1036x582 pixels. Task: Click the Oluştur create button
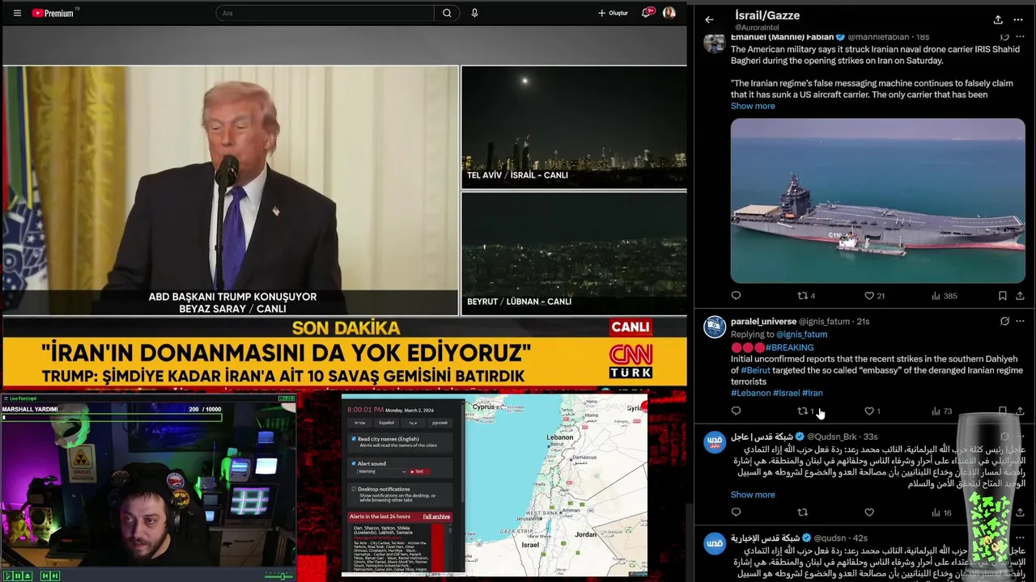613,13
